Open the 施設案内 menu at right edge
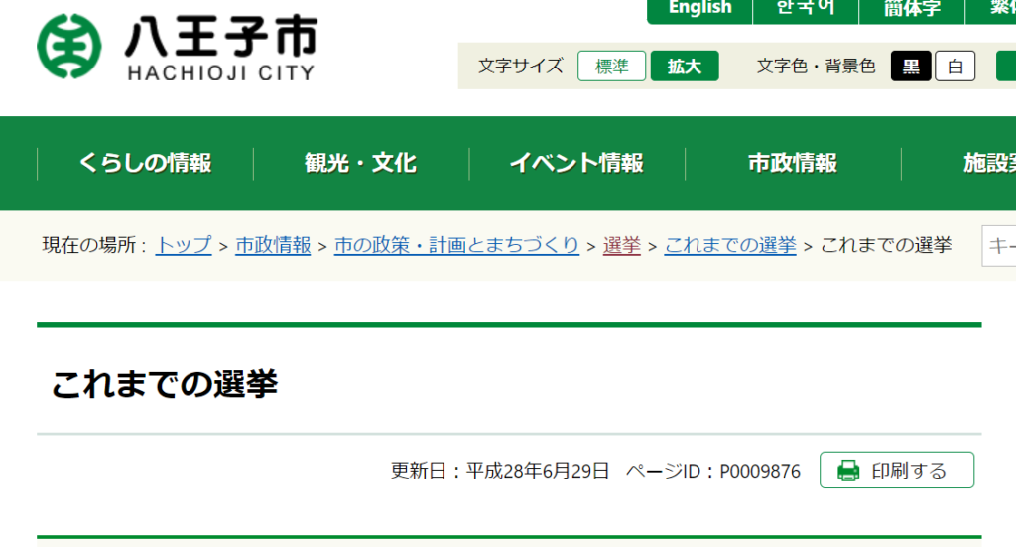Screen dimensions: 1016x547 (x=988, y=164)
